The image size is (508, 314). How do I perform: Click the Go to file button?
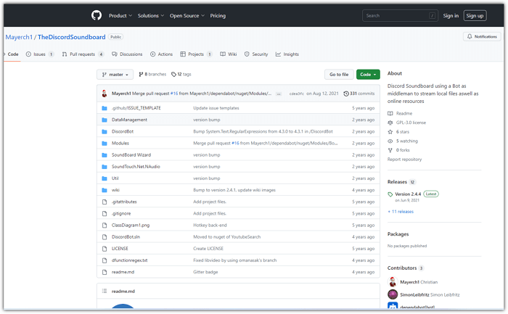[x=339, y=74]
